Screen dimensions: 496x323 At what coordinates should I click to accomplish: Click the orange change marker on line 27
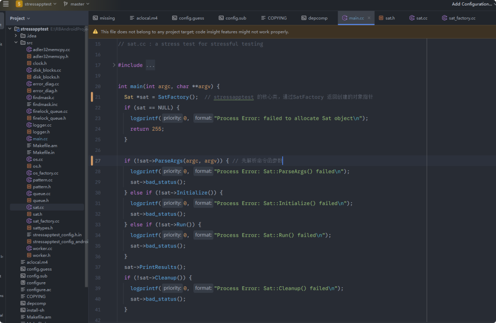coord(92,161)
